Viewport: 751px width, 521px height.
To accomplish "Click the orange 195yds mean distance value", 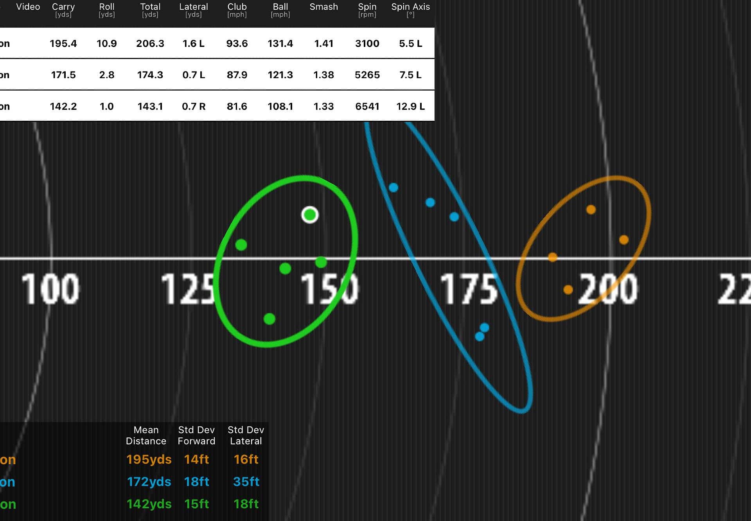I will tap(149, 459).
